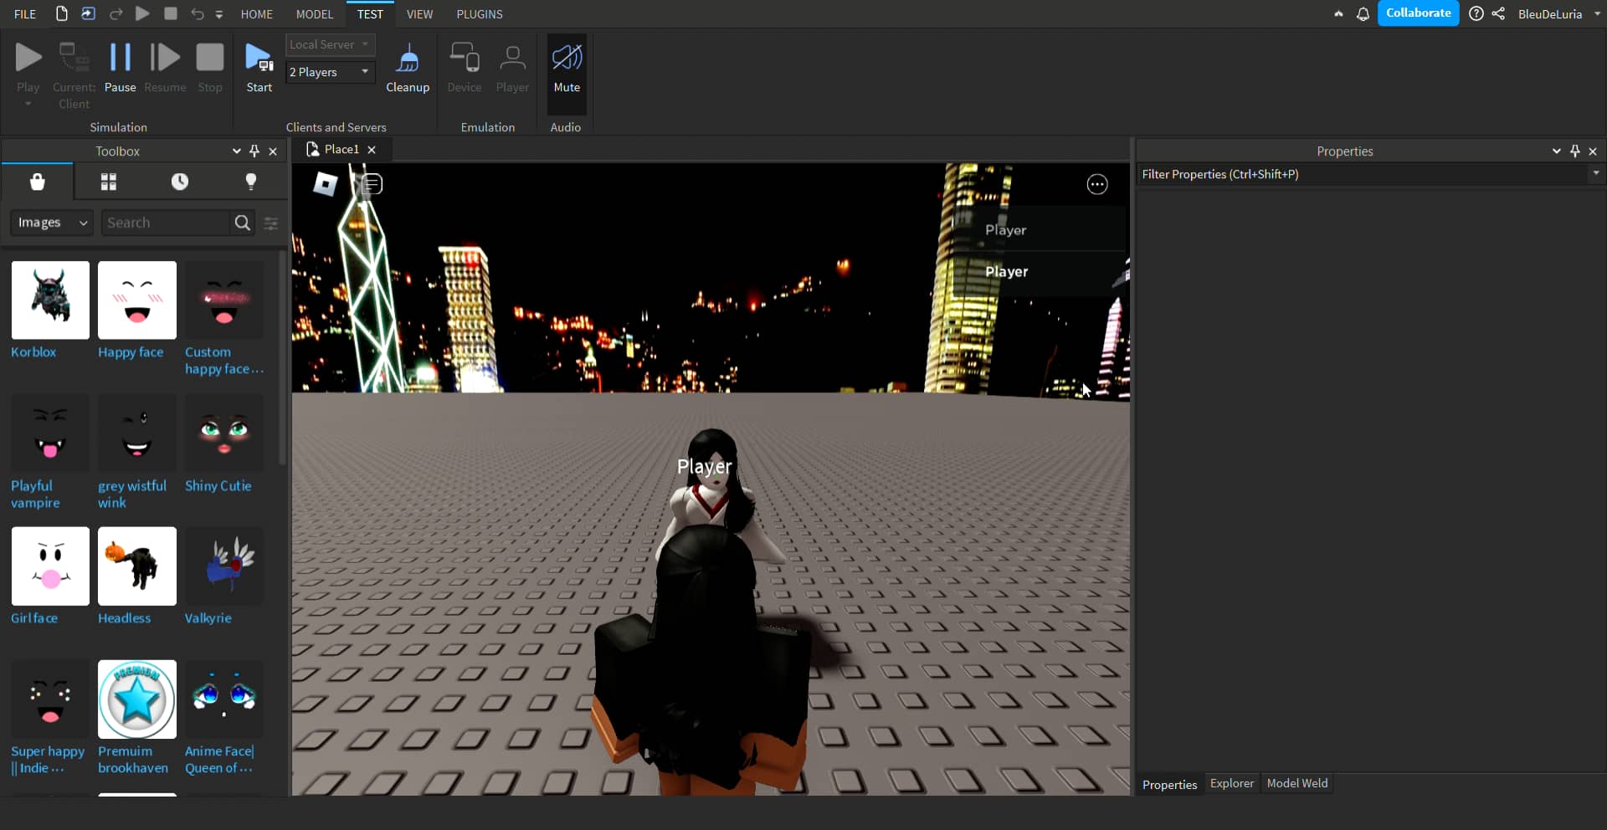Open the 2 Players dropdown
The height and width of the screenshot is (830, 1607).
pyautogui.click(x=330, y=72)
